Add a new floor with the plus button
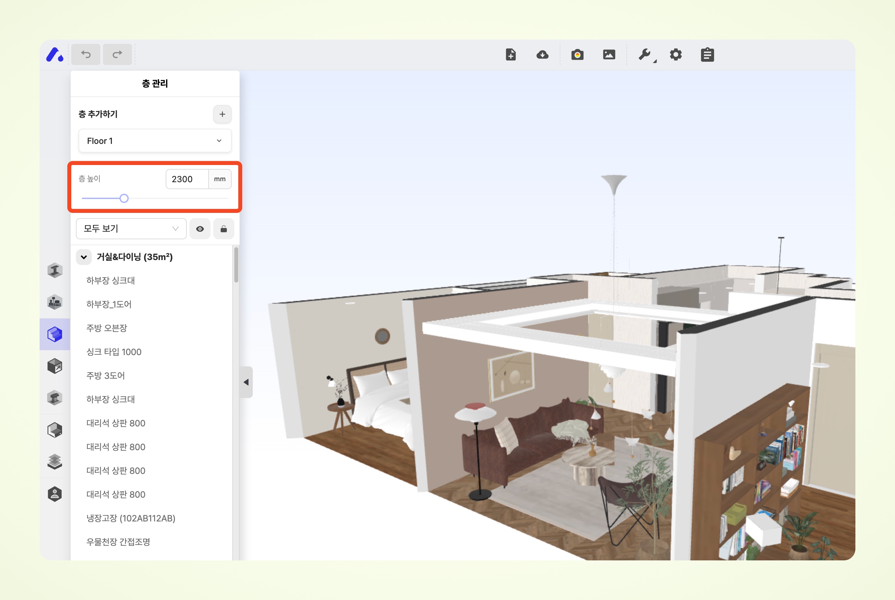Image resolution: width=895 pixels, height=600 pixels. pyautogui.click(x=222, y=114)
